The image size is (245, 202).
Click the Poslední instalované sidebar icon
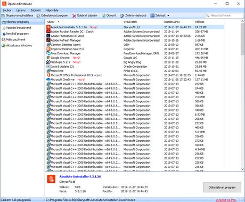click(4, 28)
